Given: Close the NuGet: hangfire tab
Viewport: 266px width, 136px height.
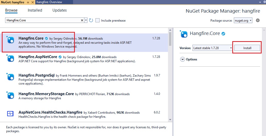Looking at the screenshot, I should point(33,2).
